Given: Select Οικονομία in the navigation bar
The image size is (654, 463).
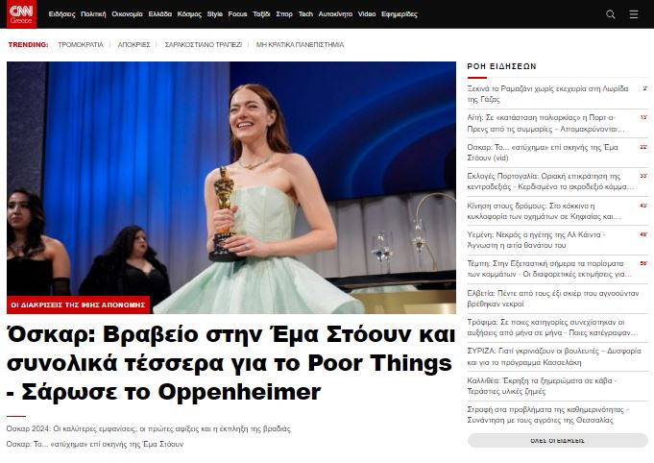Looking at the screenshot, I should (x=127, y=14).
